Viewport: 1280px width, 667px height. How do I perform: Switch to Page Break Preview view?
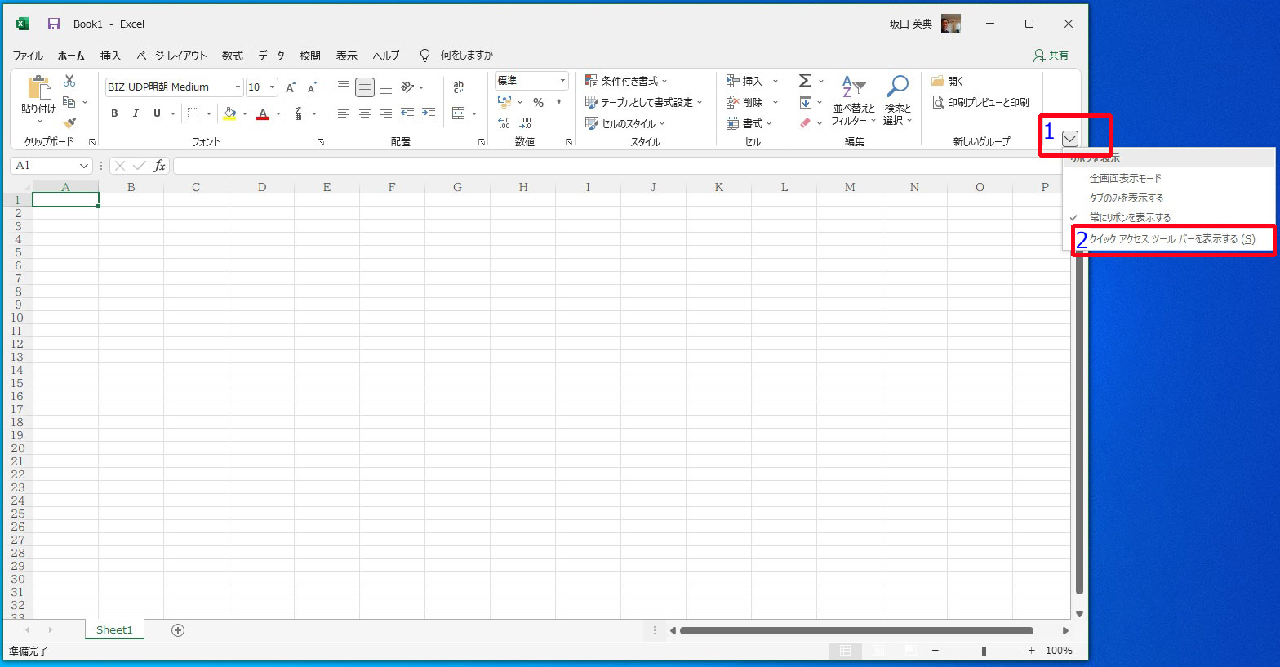click(x=911, y=651)
